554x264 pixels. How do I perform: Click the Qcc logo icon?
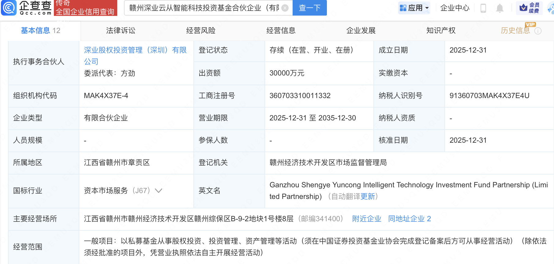[x=9, y=8]
